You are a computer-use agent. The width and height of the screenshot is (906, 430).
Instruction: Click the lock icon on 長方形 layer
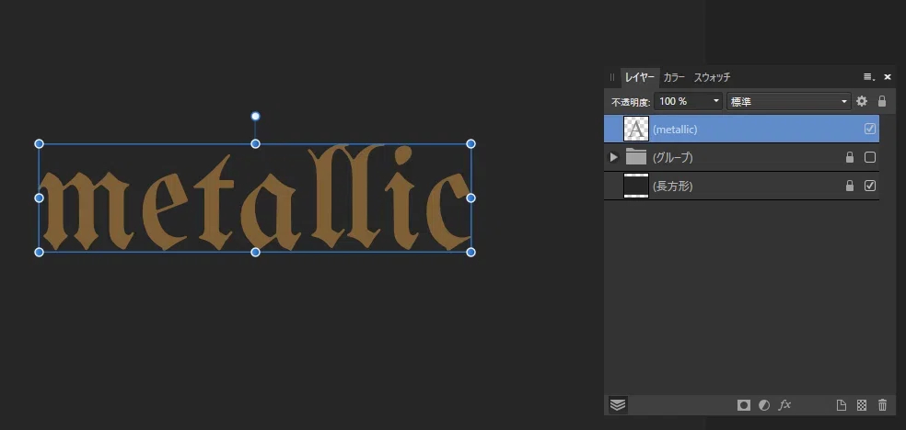(x=849, y=186)
